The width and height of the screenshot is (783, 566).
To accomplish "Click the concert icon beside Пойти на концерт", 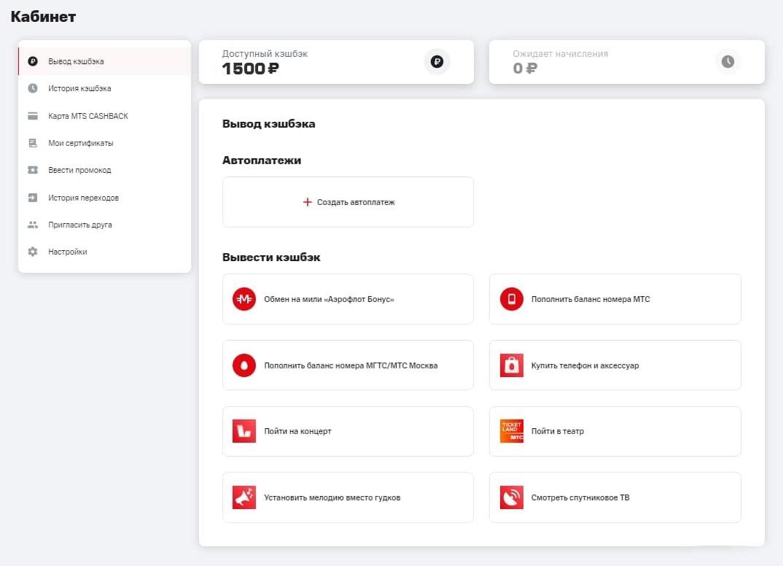I will (244, 431).
